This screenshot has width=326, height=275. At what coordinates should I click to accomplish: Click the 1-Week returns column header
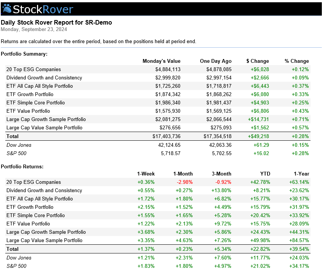(146, 174)
